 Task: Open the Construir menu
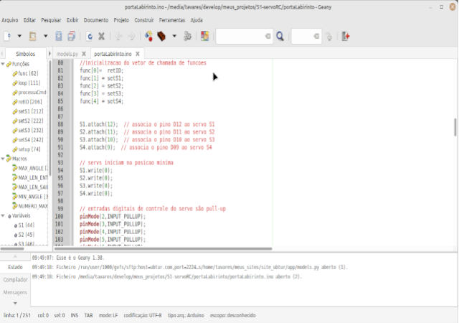pyautogui.click(x=144, y=20)
